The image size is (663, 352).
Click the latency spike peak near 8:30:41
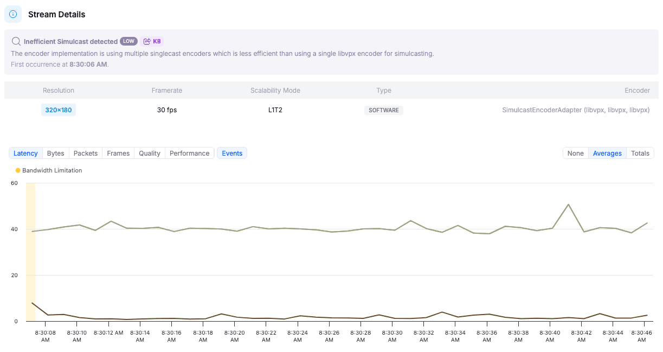(x=568, y=204)
